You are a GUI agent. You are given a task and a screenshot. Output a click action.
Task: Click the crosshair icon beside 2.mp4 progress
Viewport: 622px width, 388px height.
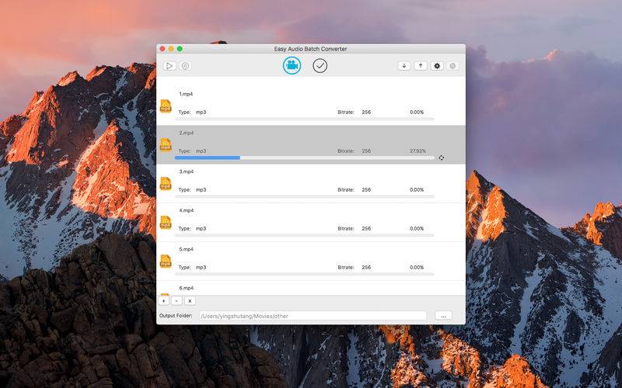pyautogui.click(x=441, y=158)
